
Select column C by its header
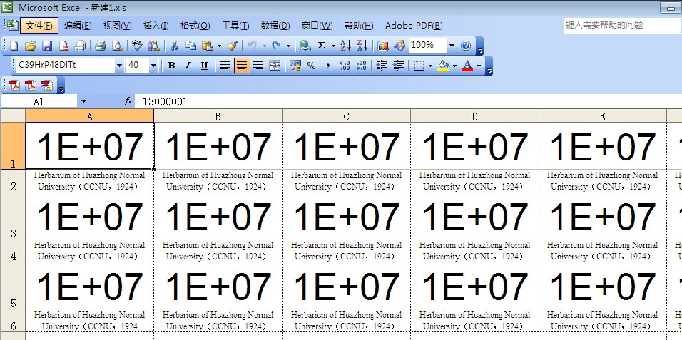pos(346,116)
